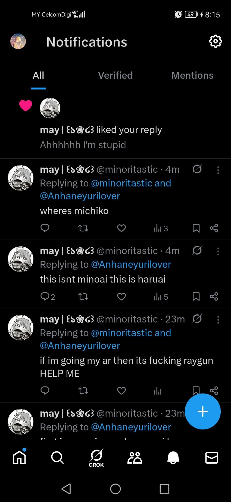The height and width of the screenshot is (502, 231).
Task: Tap the Grok icon in bottom navigation
Action: (96, 458)
